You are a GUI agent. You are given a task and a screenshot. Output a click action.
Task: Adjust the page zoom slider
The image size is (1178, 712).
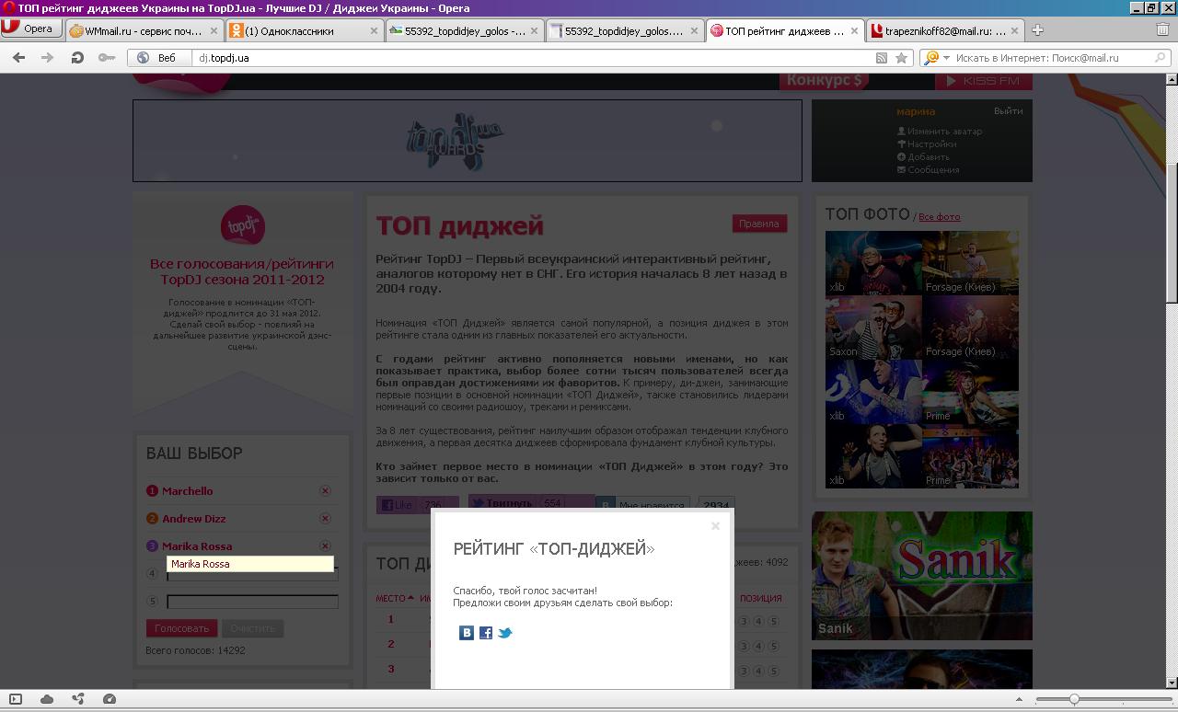pyautogui.click(x=1073, y=699)
